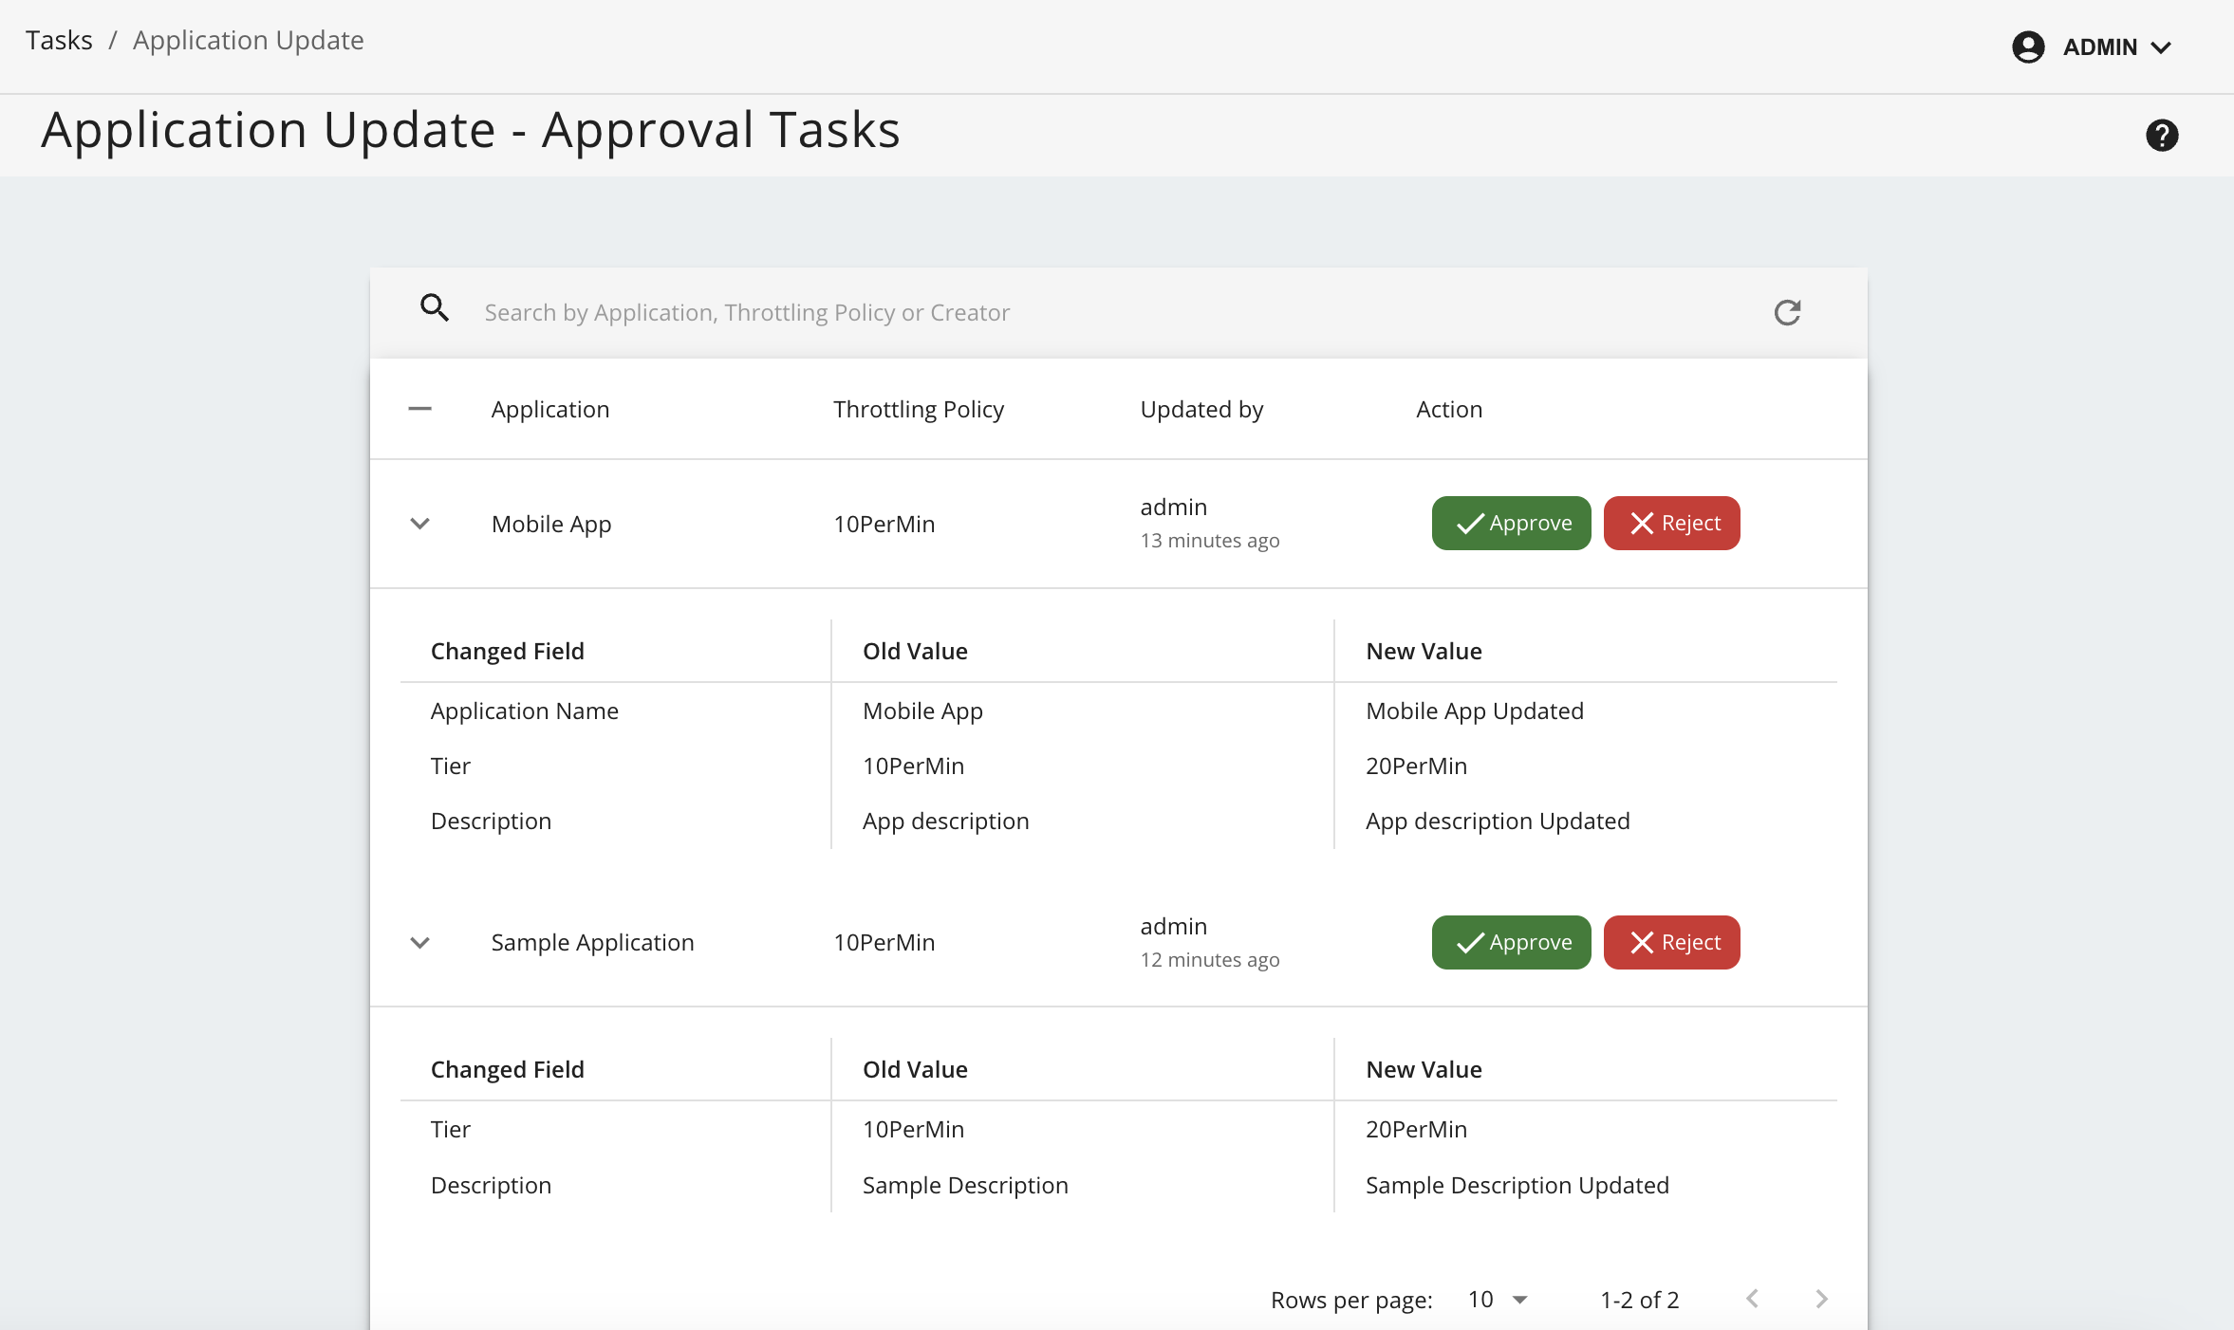Open the ADMIN user menu chevron
The height and width of the screenshot is (1330, 2234).
click(2162, 47)
